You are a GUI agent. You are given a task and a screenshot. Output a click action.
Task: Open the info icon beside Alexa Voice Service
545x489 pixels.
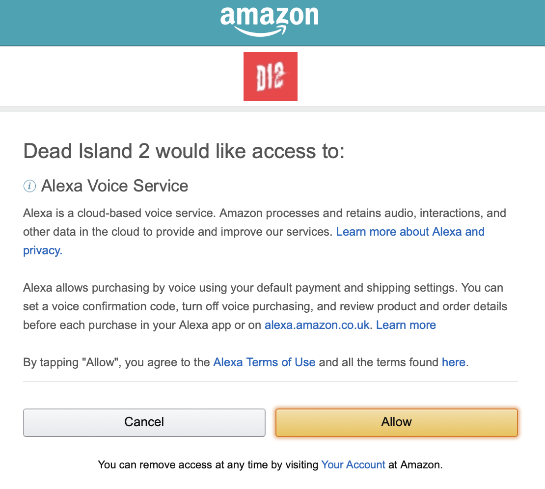tap(29, 186)
